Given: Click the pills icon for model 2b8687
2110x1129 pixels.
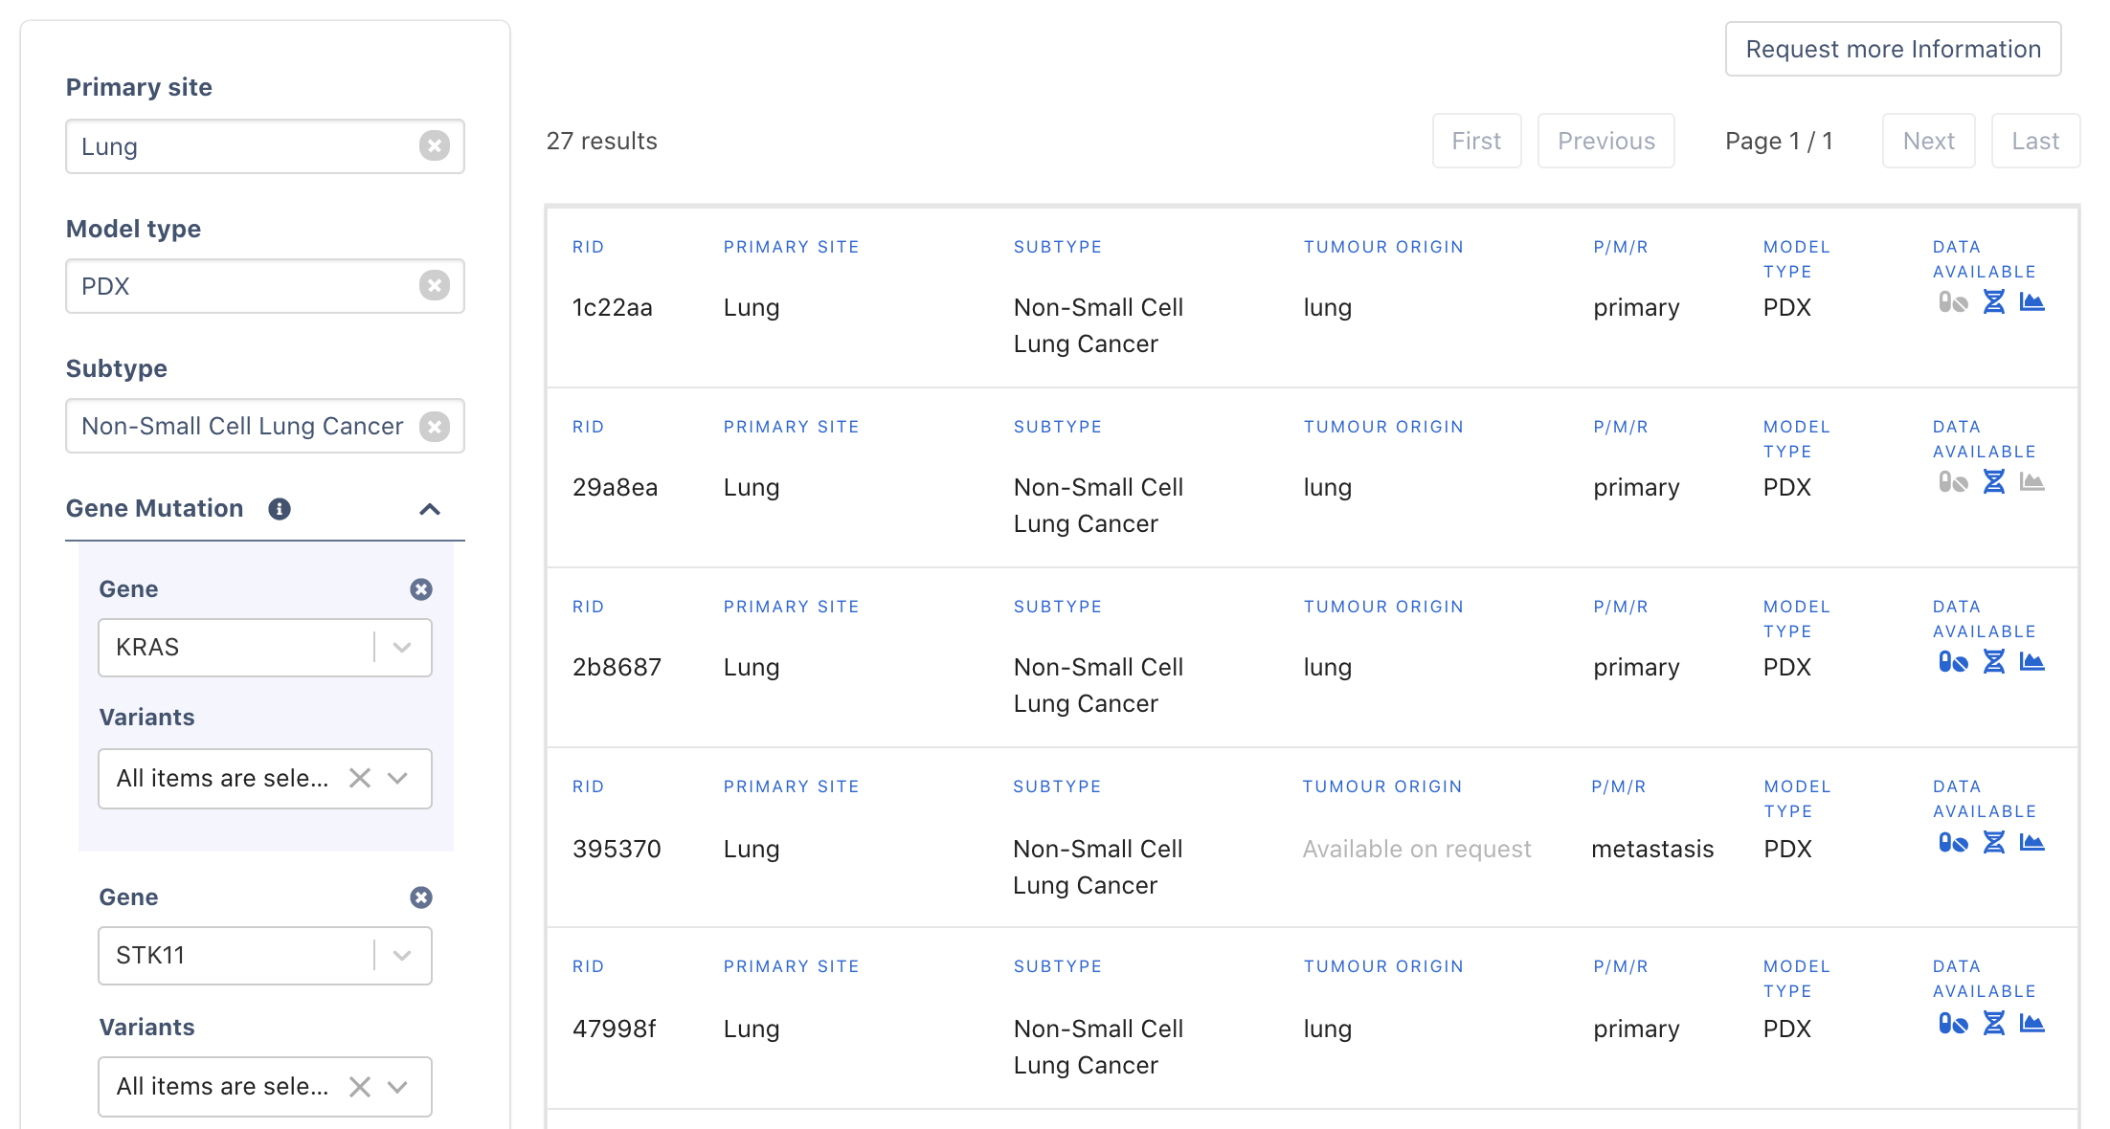Looking at the screenshot, I should 1953,662.
